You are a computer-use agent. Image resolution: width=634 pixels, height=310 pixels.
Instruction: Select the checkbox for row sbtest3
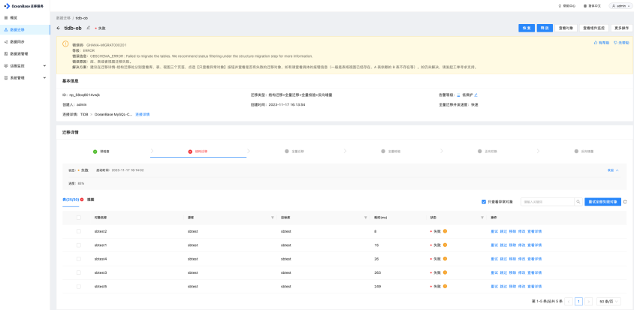pos(78,272)
